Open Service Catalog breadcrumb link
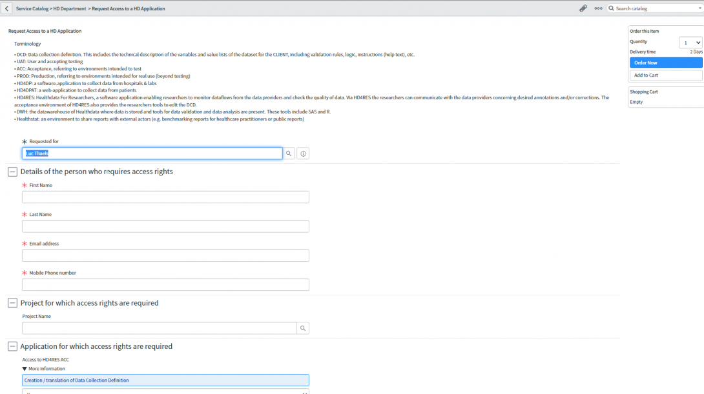 [x=32, y=9]
